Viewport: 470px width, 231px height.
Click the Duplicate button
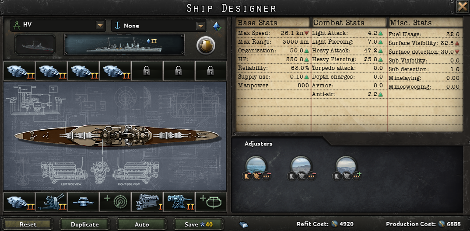[x=85, y=224]
